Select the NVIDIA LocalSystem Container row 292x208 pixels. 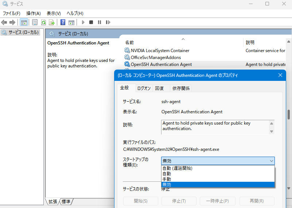205,50
